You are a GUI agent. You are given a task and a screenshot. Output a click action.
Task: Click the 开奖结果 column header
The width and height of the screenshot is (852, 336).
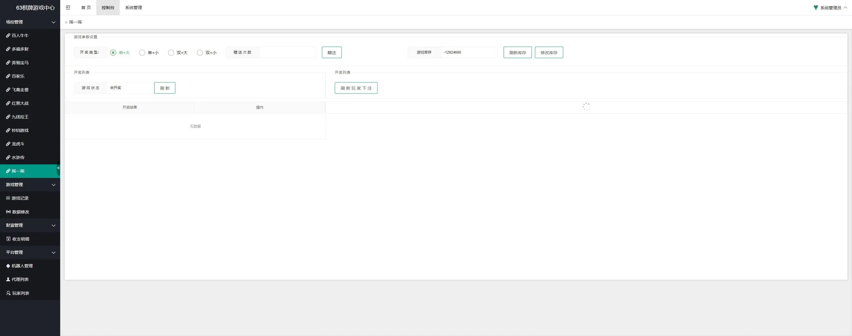pos(130,107)
